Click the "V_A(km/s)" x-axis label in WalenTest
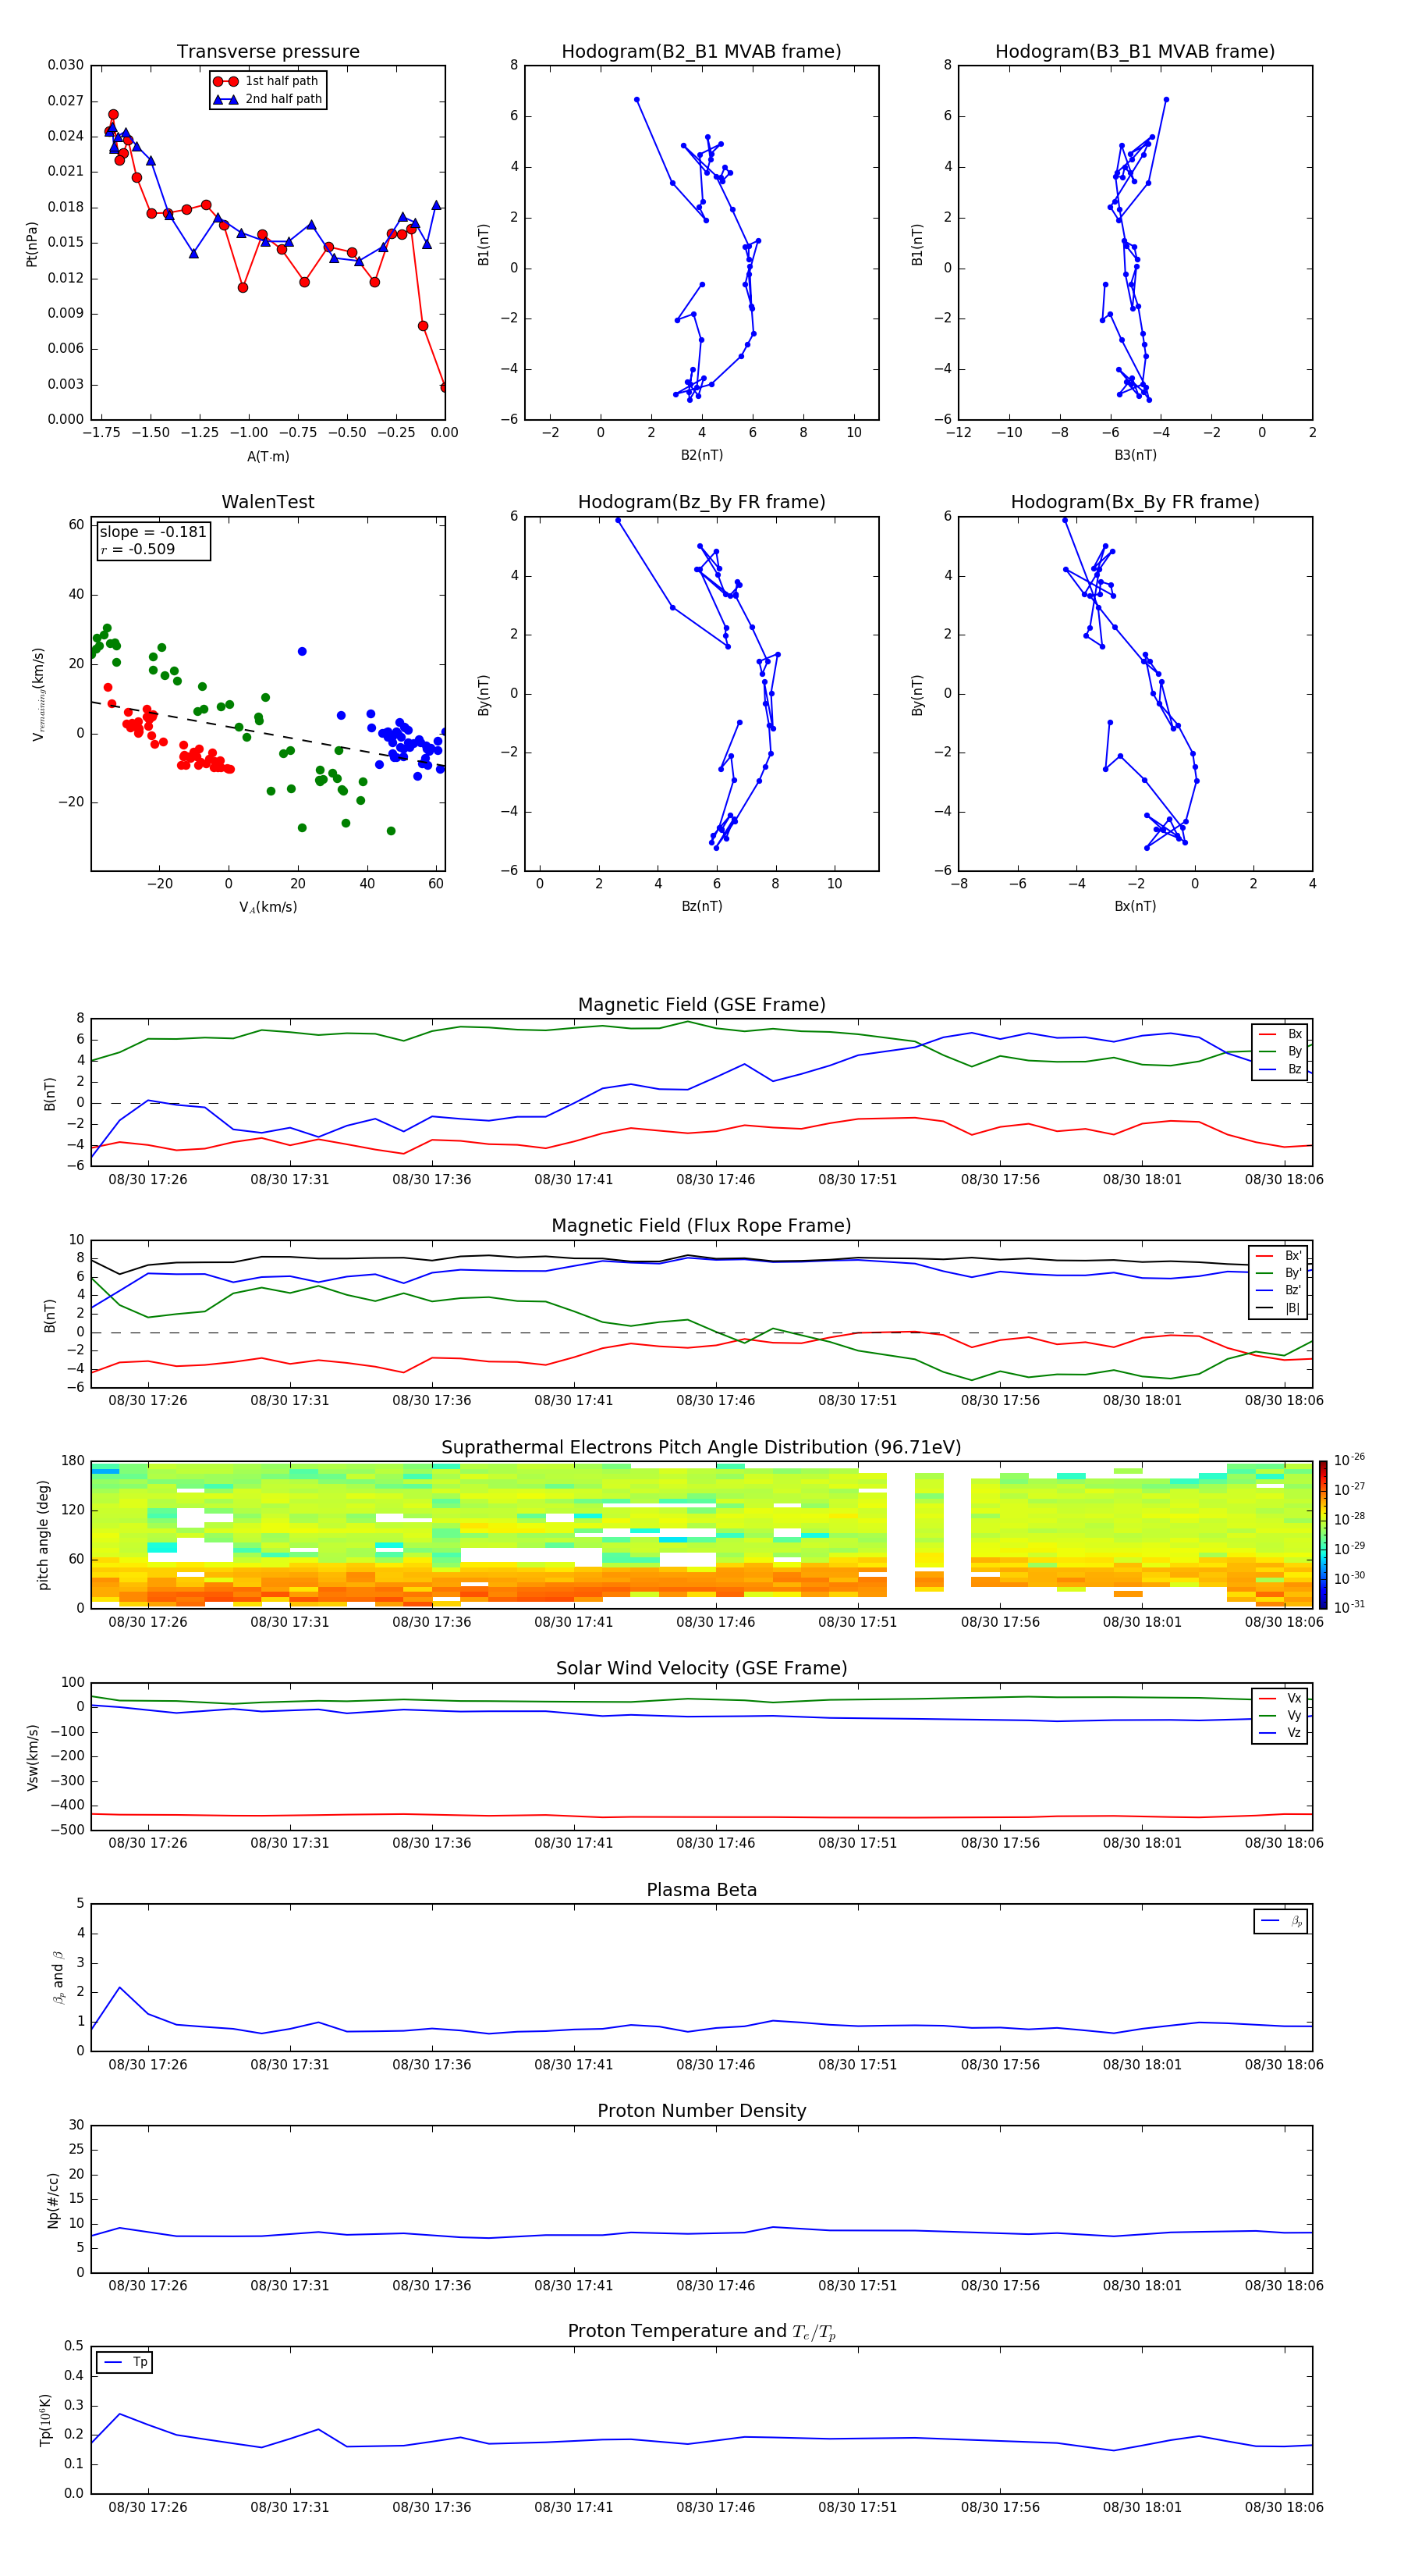This screenshot has width=1404, height=2576. (x=268, y=907)
